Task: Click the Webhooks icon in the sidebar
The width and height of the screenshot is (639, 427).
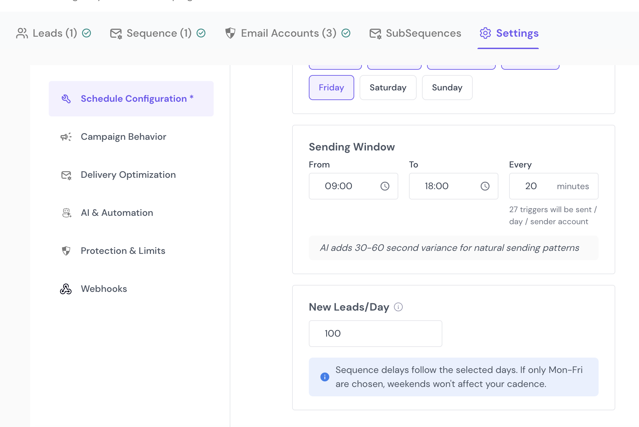Action: [66, 289]
